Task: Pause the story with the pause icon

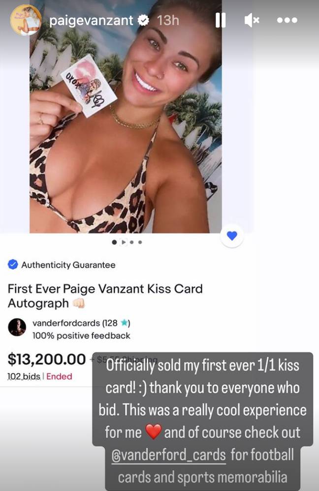Action: (221, 20)
